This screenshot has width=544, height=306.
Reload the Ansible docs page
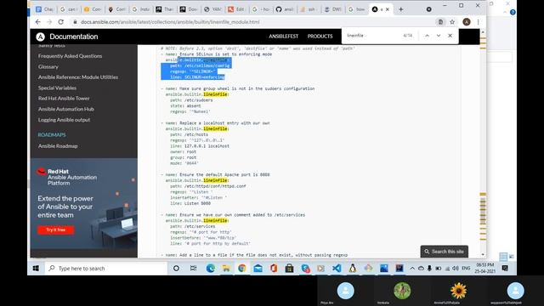[60, 22]
